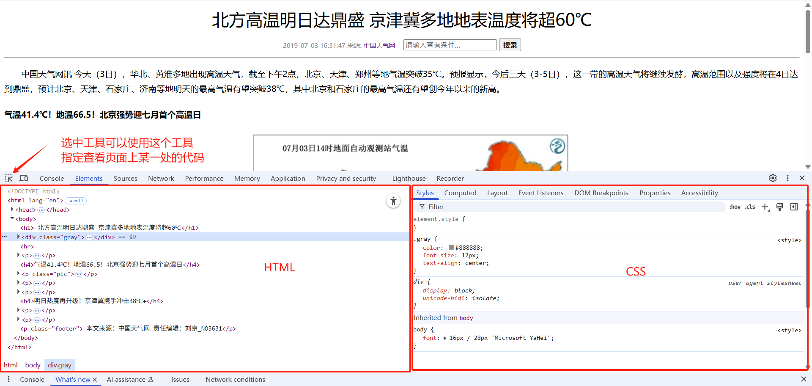The height and width of the screenshot is (386, 812).
Task: Open the rendering emulation paintbrush icon
Action: (x=780, y=207)
